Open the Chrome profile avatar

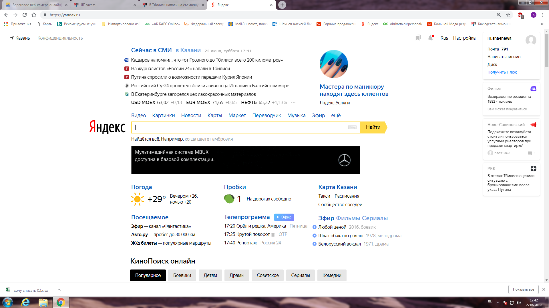pos(534,15)
